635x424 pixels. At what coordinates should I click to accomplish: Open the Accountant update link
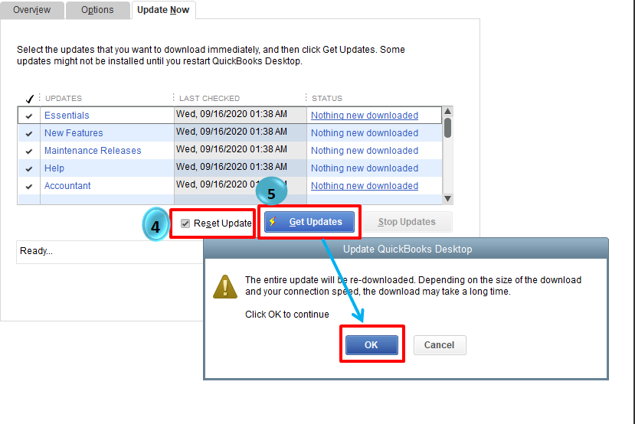click(67, 186)
